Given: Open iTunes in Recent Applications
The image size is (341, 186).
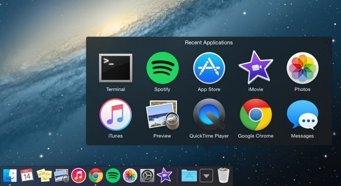Looking at the screenshot, I should (116, 115).
